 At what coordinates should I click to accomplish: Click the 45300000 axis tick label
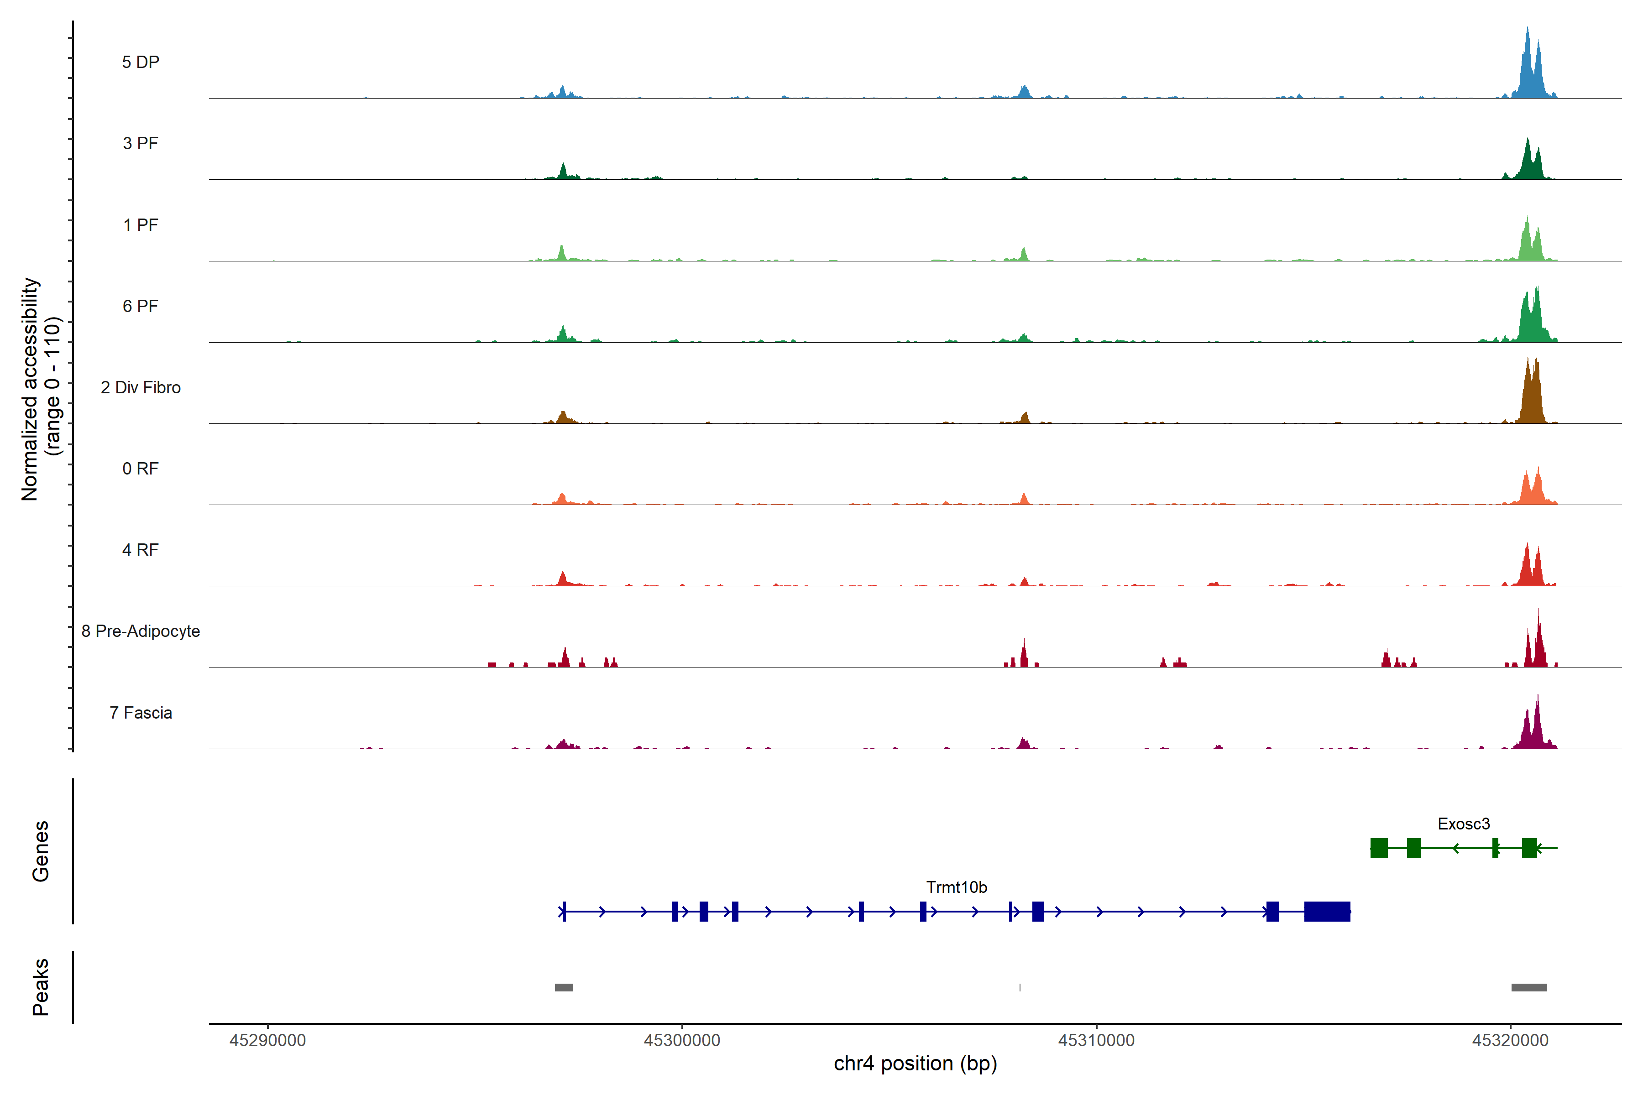(x=682, y=1041)
